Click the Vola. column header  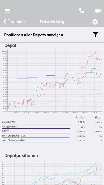[98, 118]
